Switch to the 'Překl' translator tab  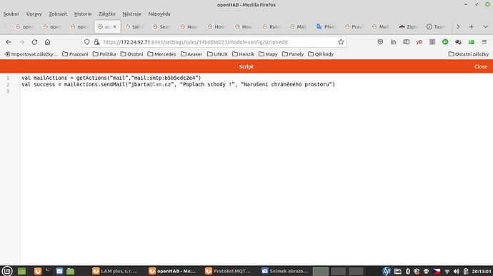[x=327, y=26]
